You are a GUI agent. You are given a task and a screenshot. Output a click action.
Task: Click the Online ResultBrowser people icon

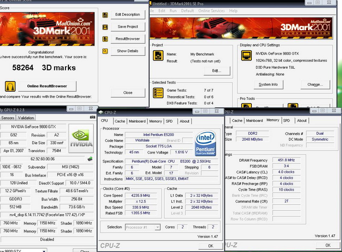tap(10, 87)
